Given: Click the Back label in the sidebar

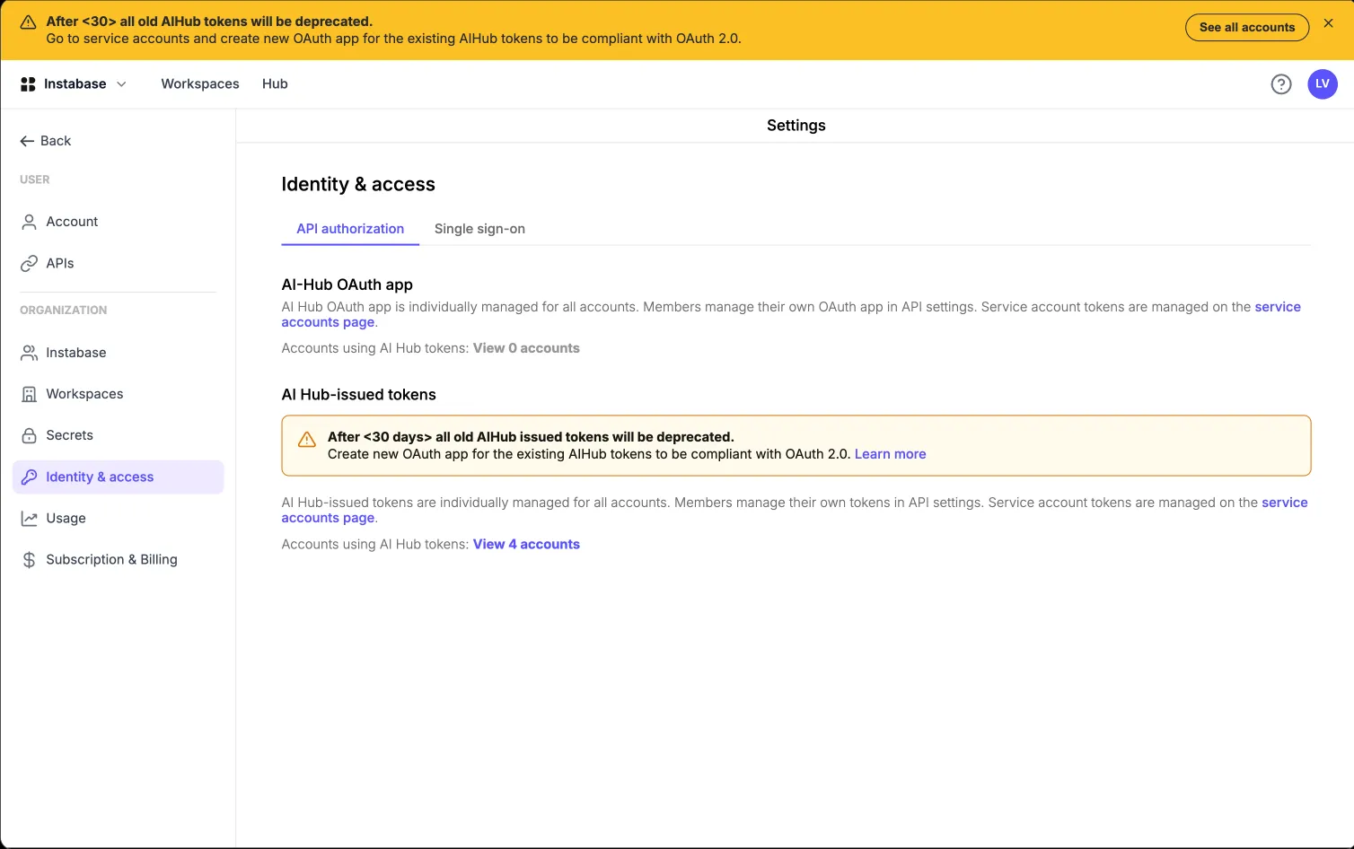Looking at the screenshot, I should coord(56,141).
